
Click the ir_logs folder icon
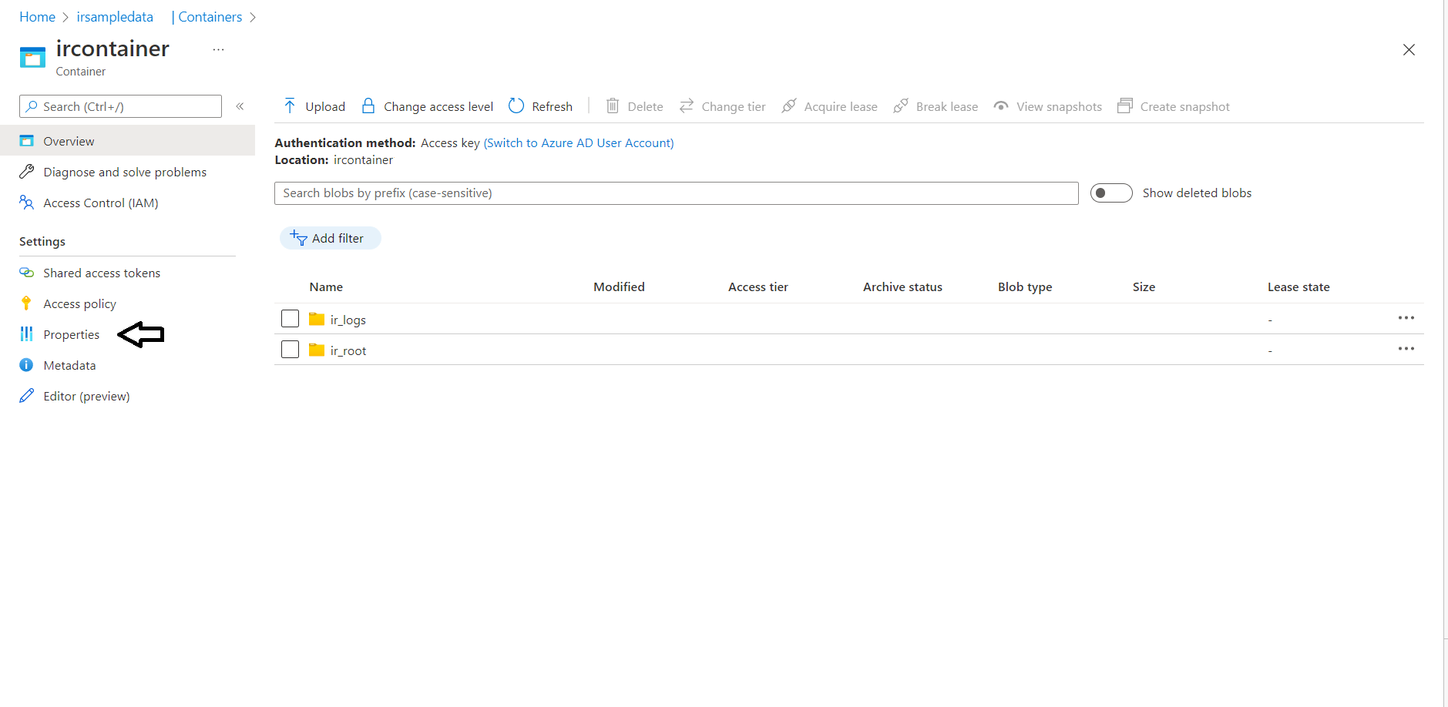pos(317,319)
